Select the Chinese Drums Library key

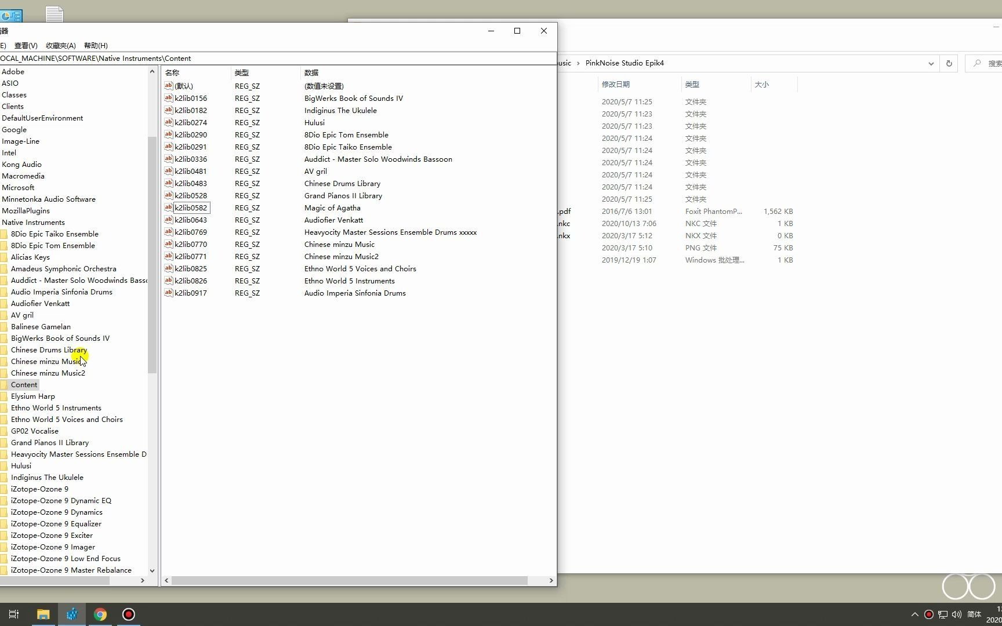[x=49, y=350]
